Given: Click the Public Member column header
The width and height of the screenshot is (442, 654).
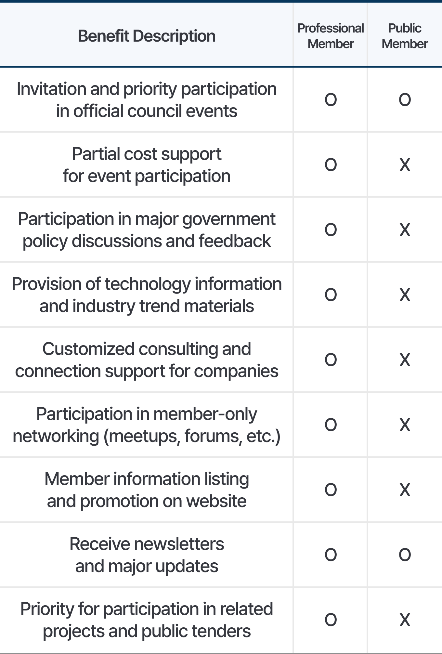Looking at the screenshot, I should pyautogui.click(x=405, y=36).
